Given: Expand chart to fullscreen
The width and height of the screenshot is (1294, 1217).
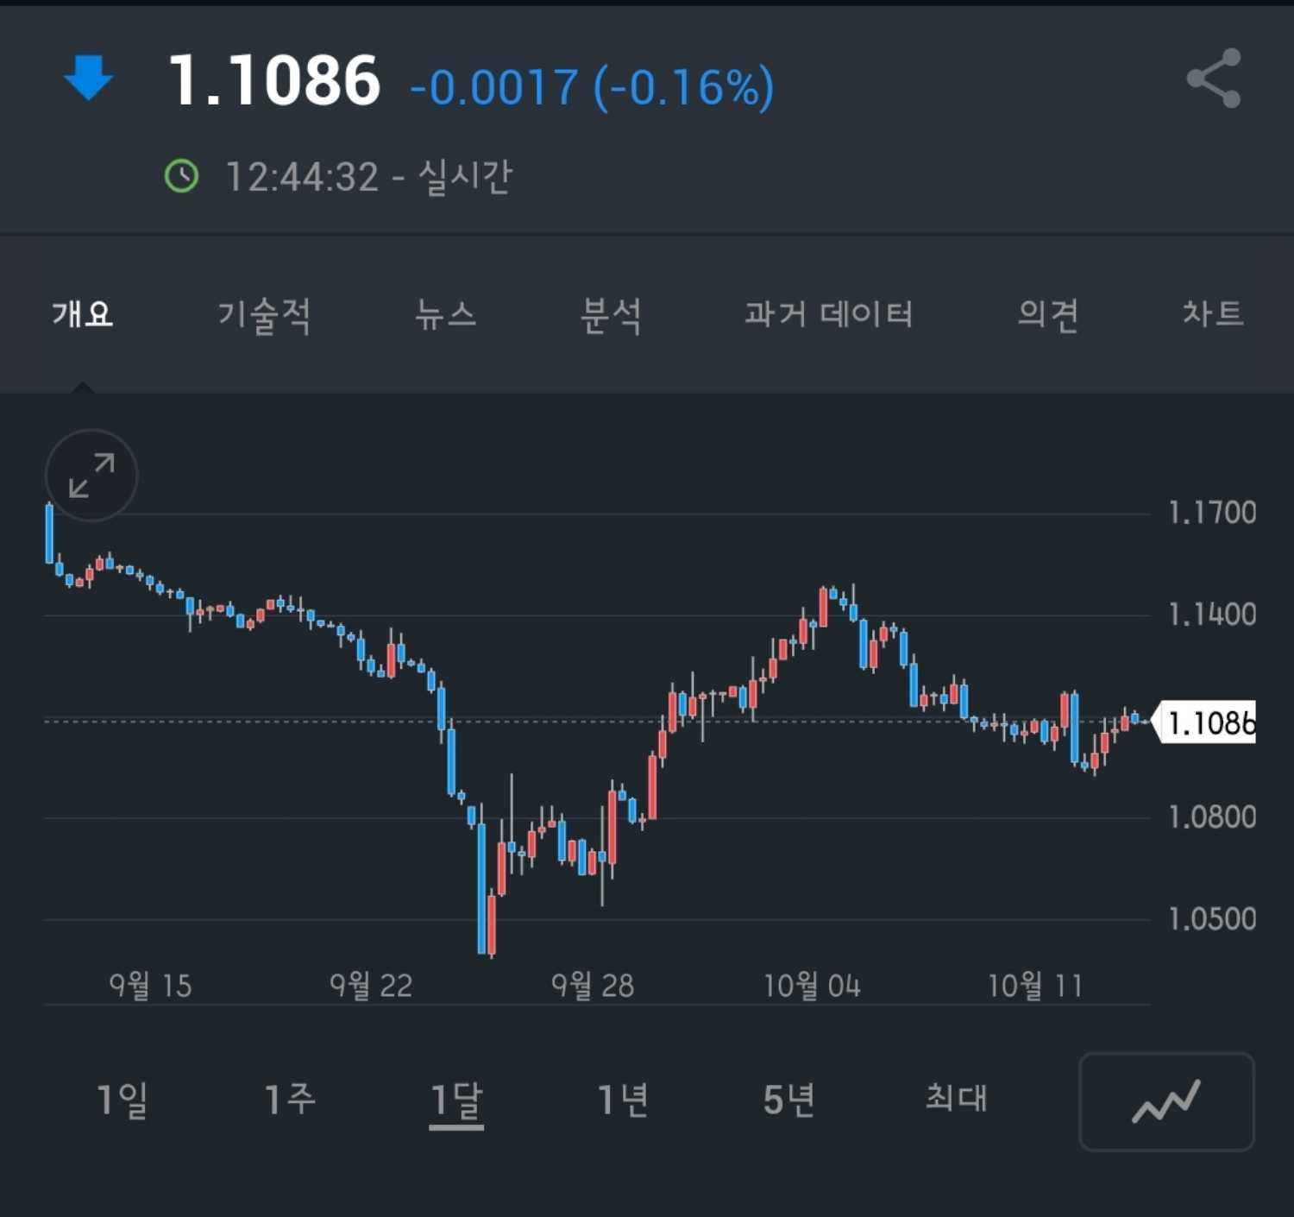Looking at the screenshot, I should point(91,475).
